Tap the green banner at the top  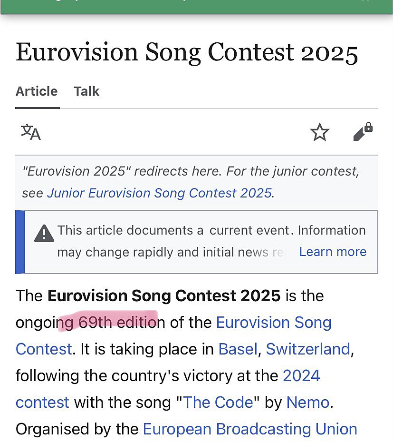pyautogui.click(x=196, y=6)
